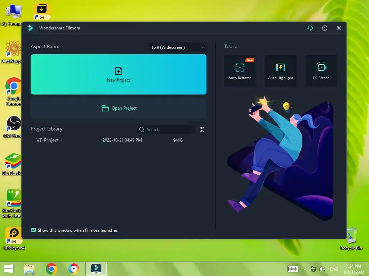Screen dimensions: 369x276
Task: Select the Google Chrome desktop shortcut
Action: point(13,92)
